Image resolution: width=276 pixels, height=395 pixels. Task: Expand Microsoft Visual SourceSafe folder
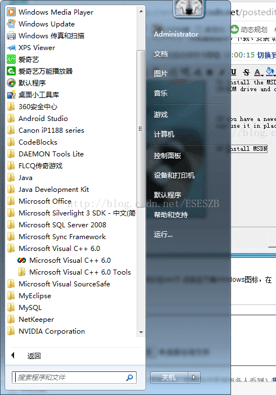pyautogui.click(x=64, y=284)
